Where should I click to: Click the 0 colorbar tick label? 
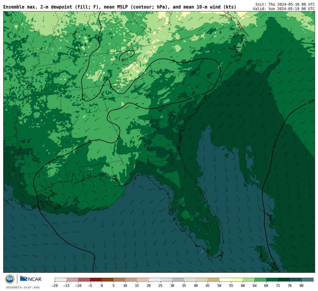coord(102,285)
